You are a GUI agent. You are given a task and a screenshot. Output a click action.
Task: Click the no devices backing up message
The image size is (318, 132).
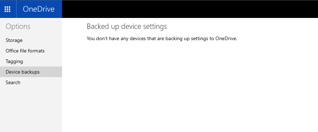click(162, 38)
